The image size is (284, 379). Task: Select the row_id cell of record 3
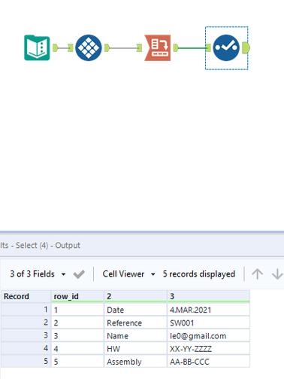click(77, 336)
